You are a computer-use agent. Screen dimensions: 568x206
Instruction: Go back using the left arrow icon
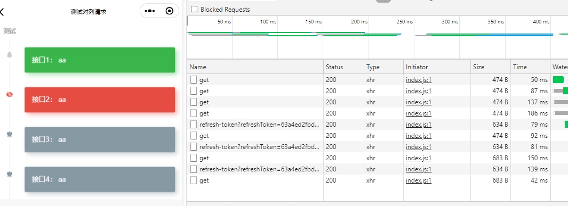click(2, 12)
